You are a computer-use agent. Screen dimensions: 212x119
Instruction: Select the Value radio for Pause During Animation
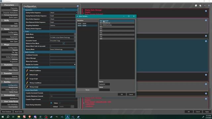(x=51, y=103)
